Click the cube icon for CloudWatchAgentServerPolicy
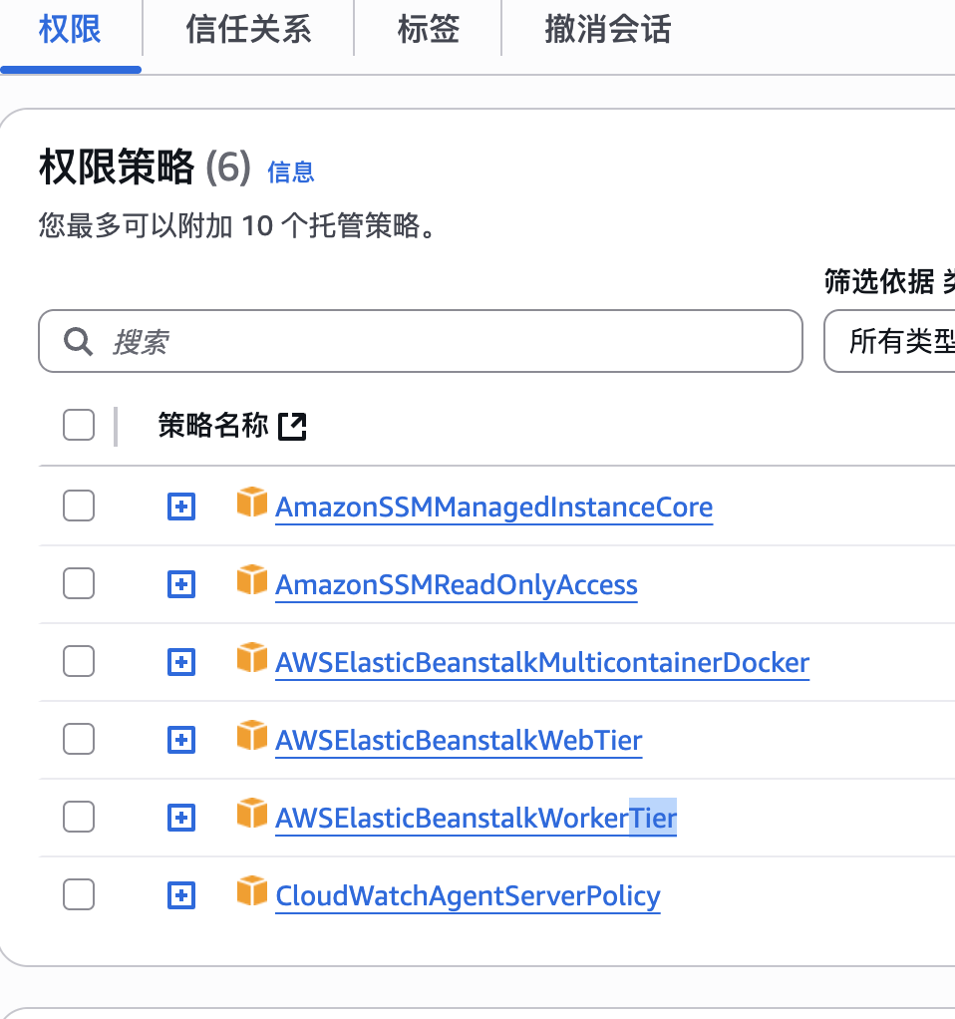955x1019 pixels. pyautogui.click(x=252, y=891)
